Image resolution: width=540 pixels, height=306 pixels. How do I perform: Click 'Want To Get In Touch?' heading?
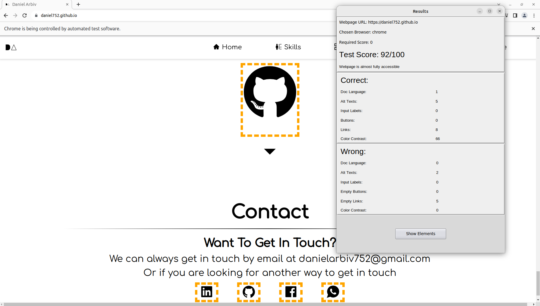270,242
